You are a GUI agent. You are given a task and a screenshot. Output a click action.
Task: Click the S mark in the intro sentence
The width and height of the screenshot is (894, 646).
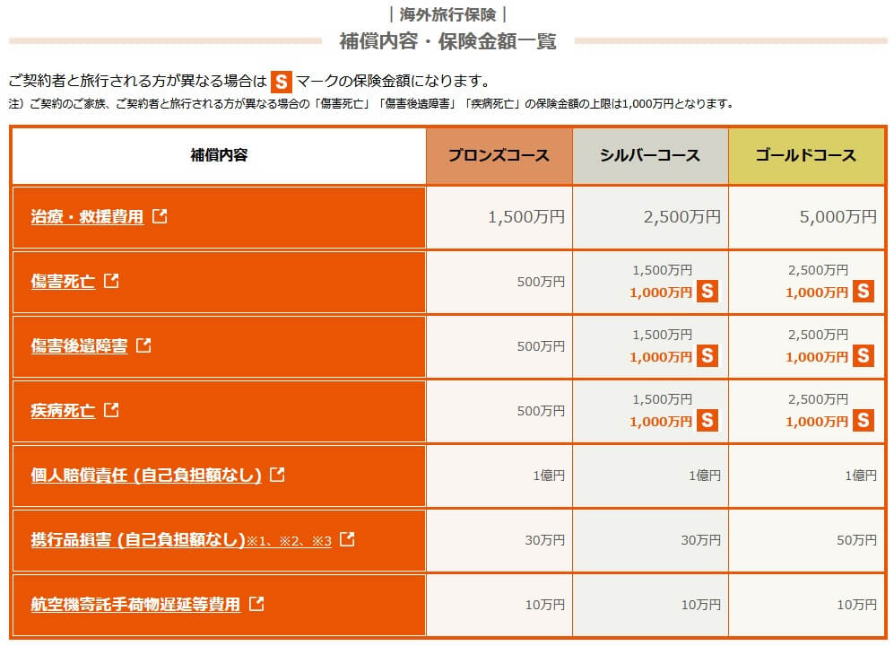tap(281, 82)
